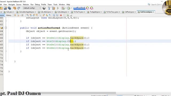Click the Redo arrow icon
Screen dimensions: 171x96
click(x=19, y=8)
